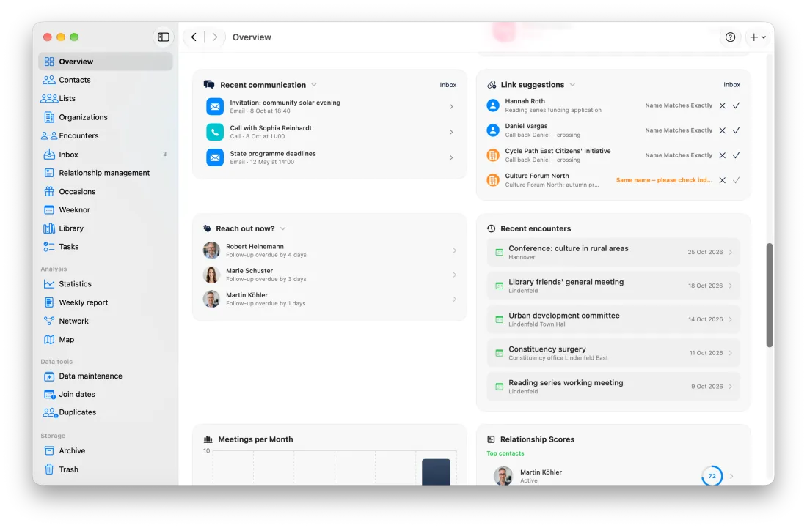Click the Tasks checklist icon

[x=49, y=247]
